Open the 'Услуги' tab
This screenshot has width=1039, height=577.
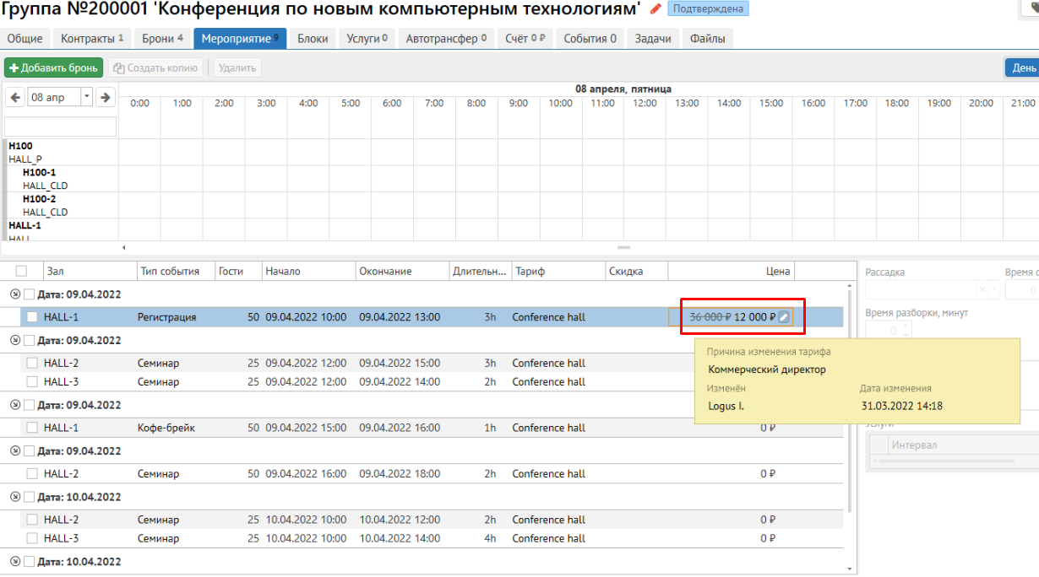pyautogui.click(x=367, y=39)
